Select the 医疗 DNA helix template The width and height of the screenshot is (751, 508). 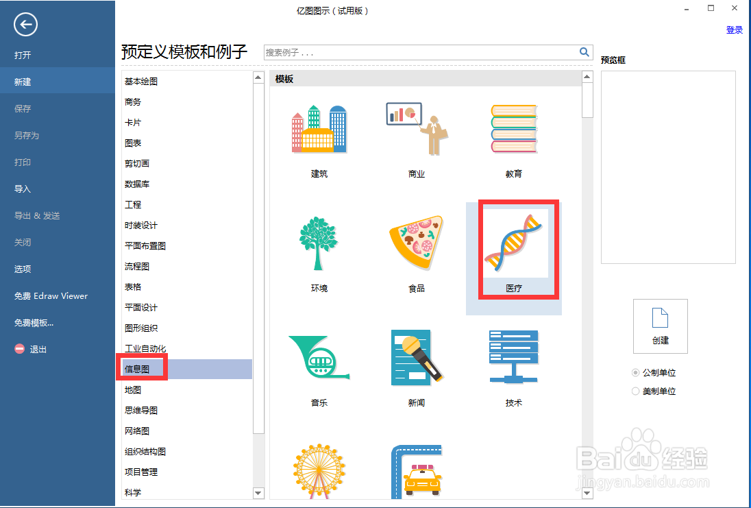point(513,243)
